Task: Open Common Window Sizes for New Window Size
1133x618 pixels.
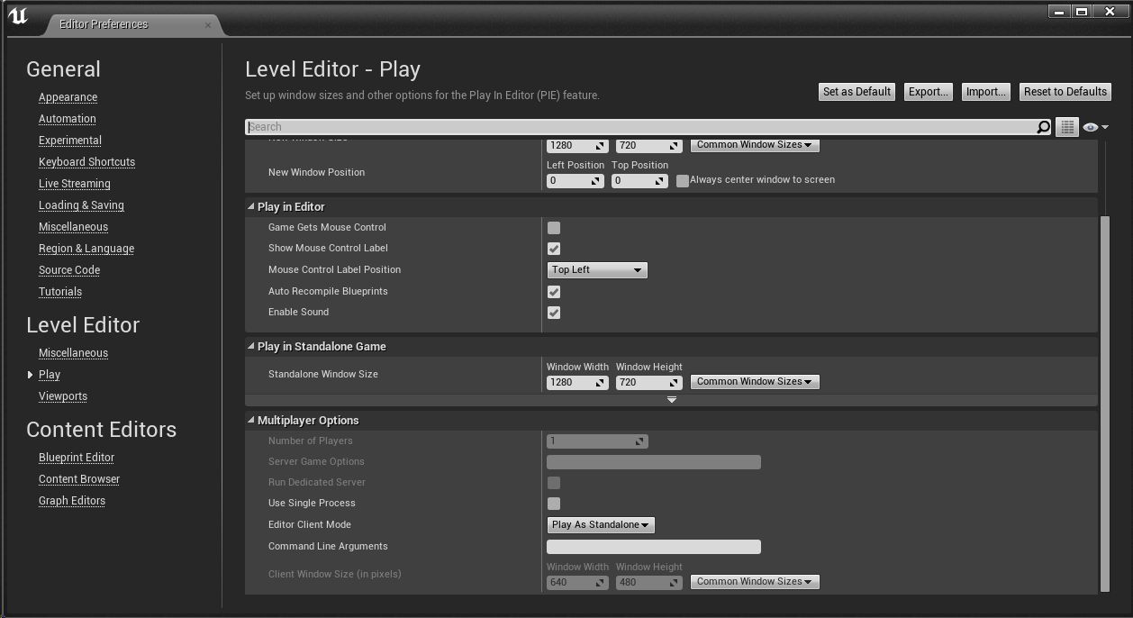Action: 755,145
